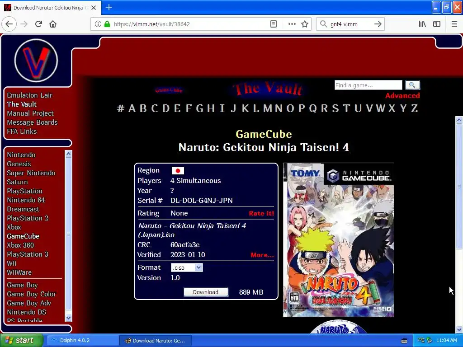Select Game Boy Color
Image resolution: width=463 pixels, height=347 pixels.
pos(31,294)
